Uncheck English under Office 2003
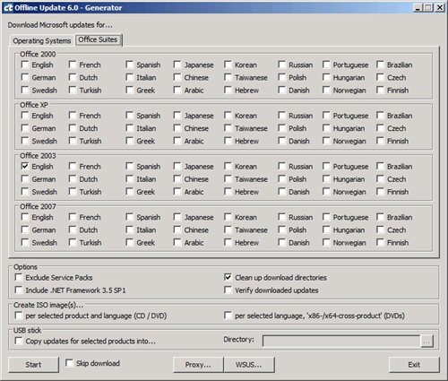 pyautogui.click(x=25, y=167)
